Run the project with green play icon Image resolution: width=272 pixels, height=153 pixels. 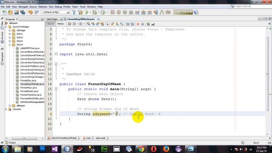point(87,12)
